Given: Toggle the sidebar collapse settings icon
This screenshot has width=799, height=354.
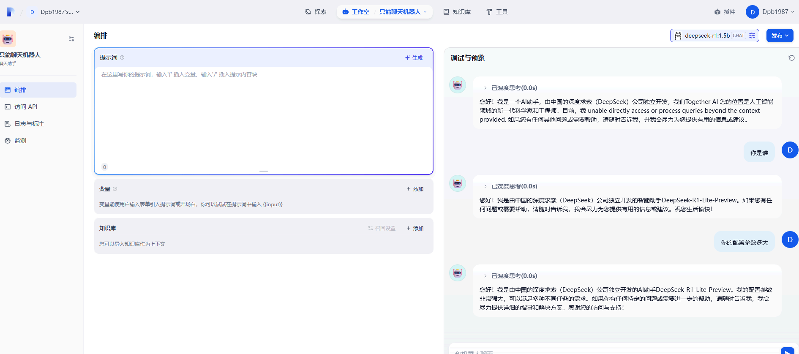Looking at the screenshot, I should tap(71, 39).
